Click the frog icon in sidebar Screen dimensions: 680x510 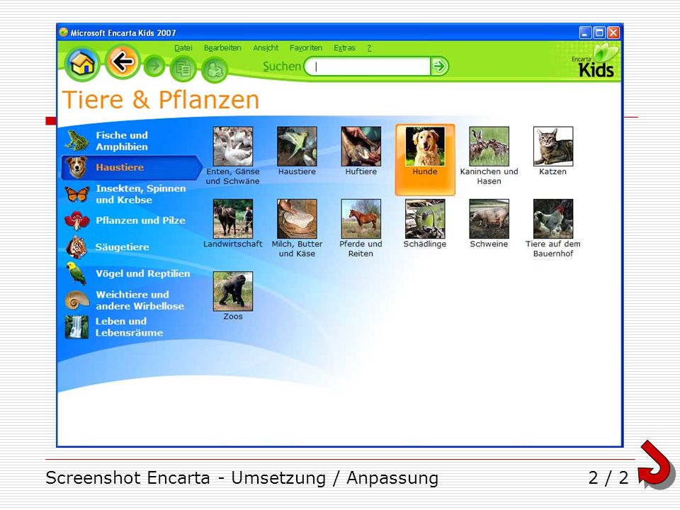pyautogui.click(x=76, y=140)
